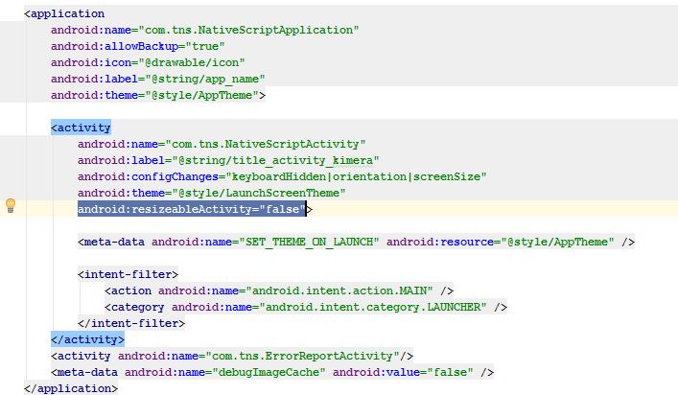Image resolution: width=678 pixels, height=395 pixels.
Task: Click "android.intent.action.MAIN" action line
Action: point(279,290)
